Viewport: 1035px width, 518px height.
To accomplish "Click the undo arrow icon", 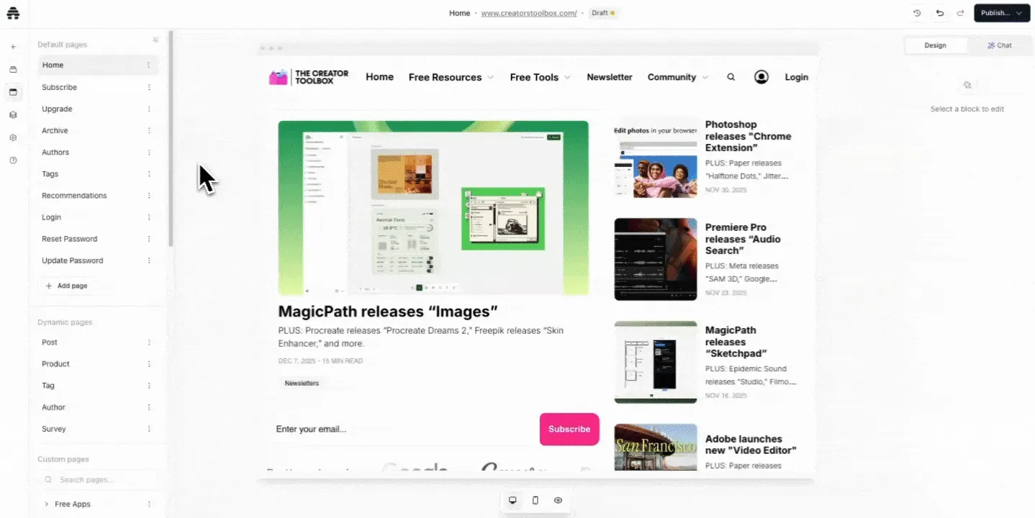I will point(939,13).
